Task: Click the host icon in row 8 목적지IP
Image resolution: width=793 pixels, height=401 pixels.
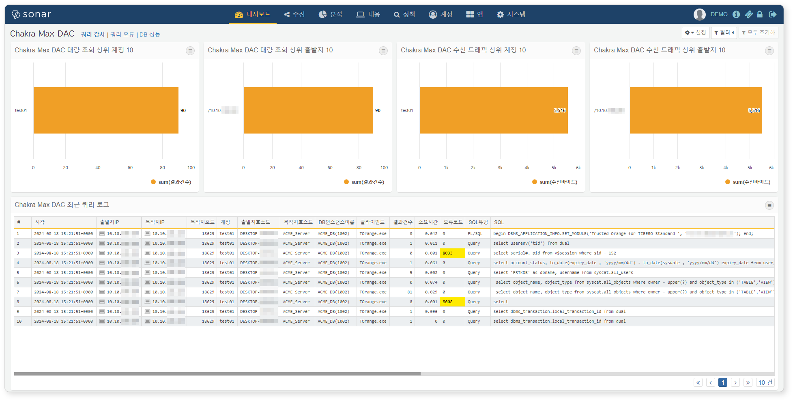Action: [x=148, y=302]
